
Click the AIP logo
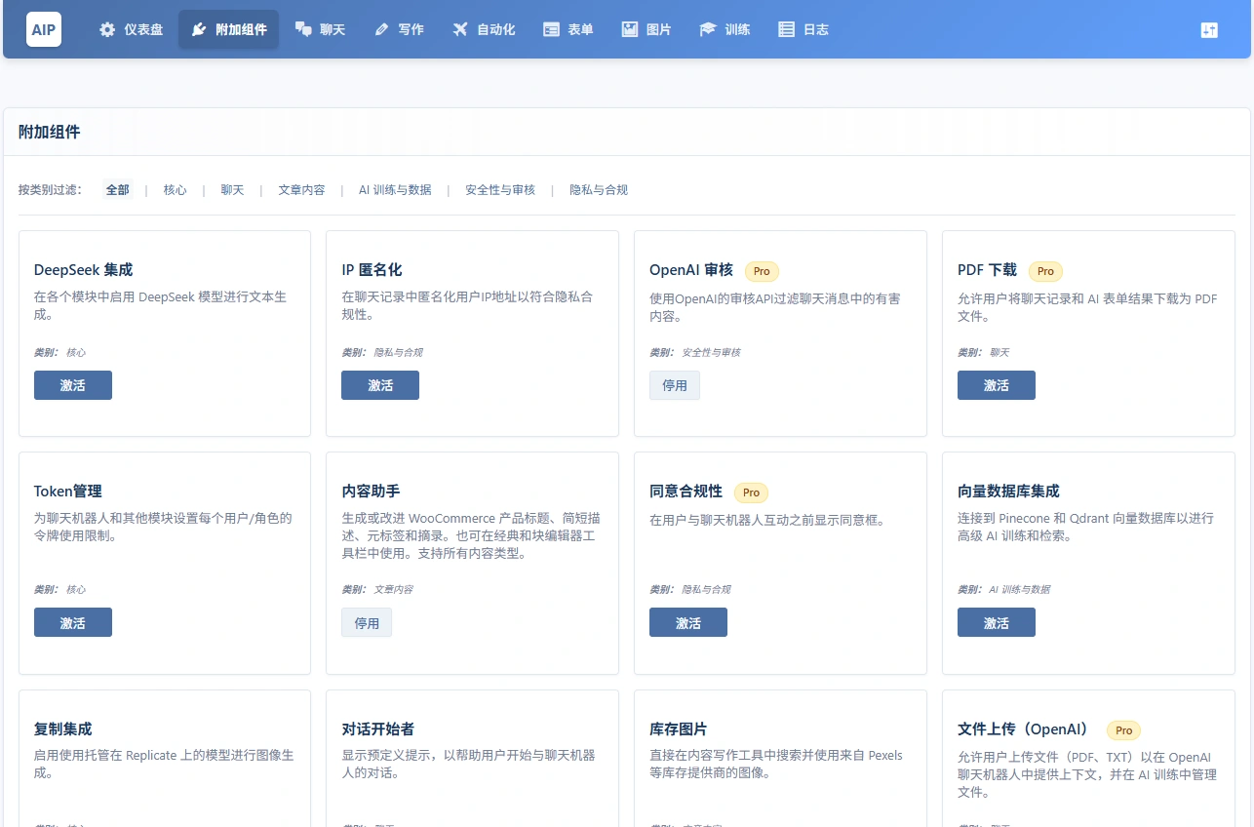click(43, 29)
